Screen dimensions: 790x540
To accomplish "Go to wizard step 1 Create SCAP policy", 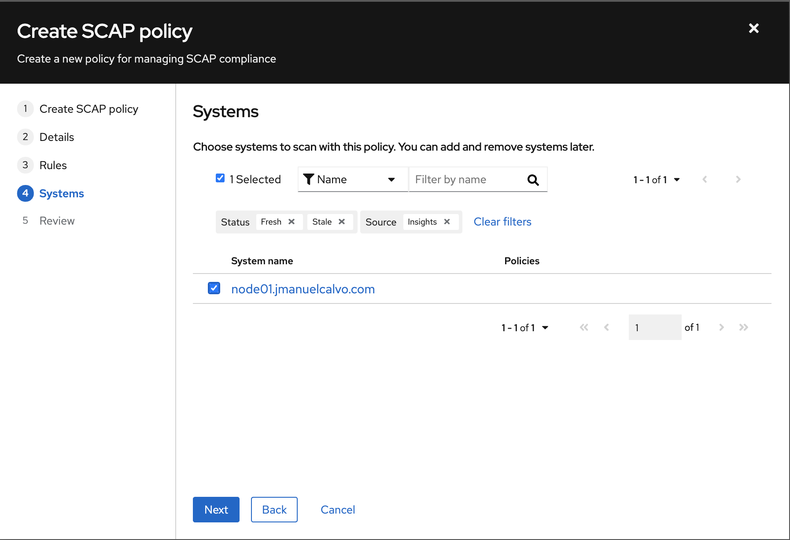I will [78, 109].
